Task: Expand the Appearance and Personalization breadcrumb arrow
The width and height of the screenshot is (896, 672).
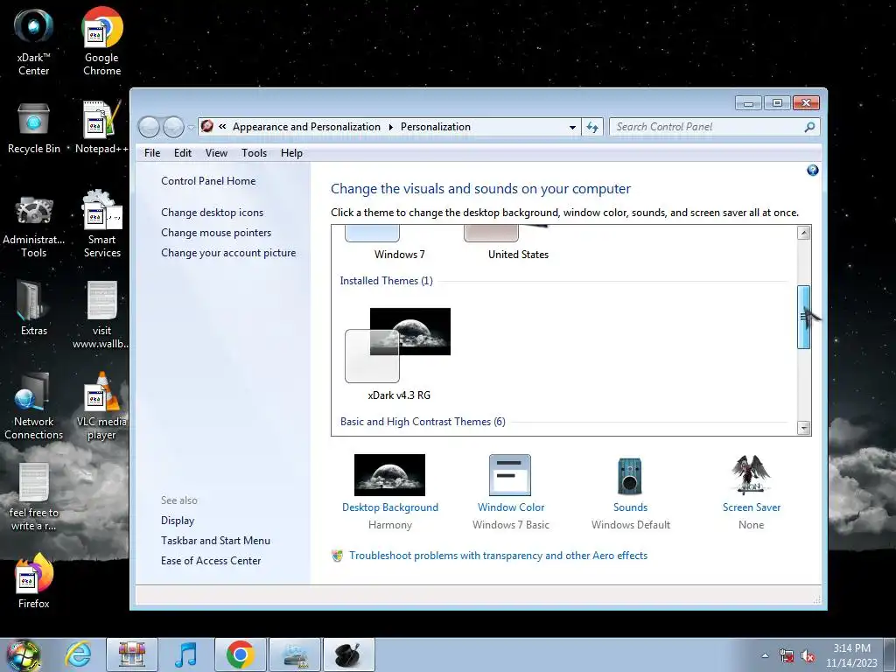Action: tap(391, 127)
